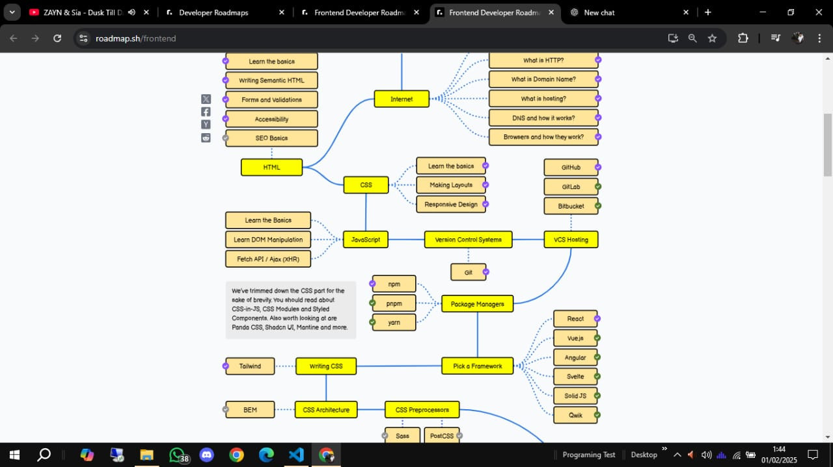Toggle checkmark on SEO Basics node
The width and height of the screenshot is (833, 467).
(x=226, y=138)
